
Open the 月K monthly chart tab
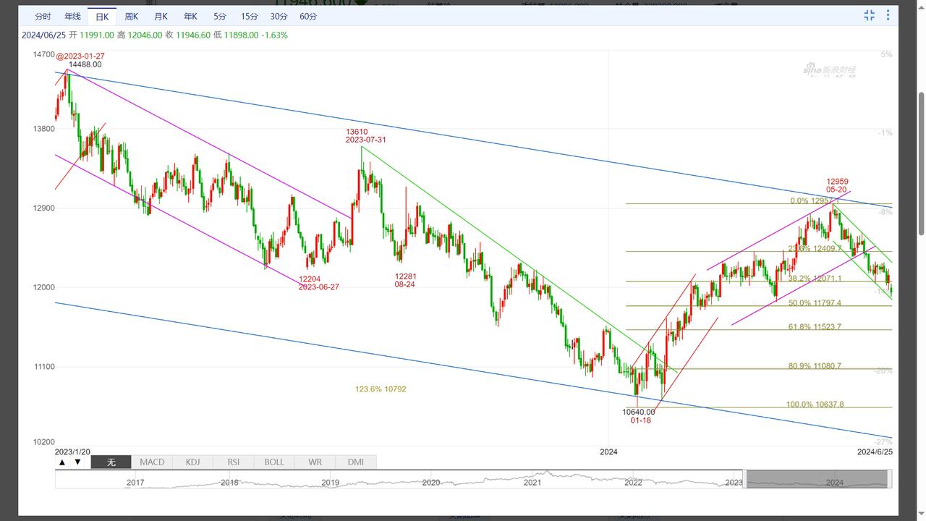tap(161, 16)
